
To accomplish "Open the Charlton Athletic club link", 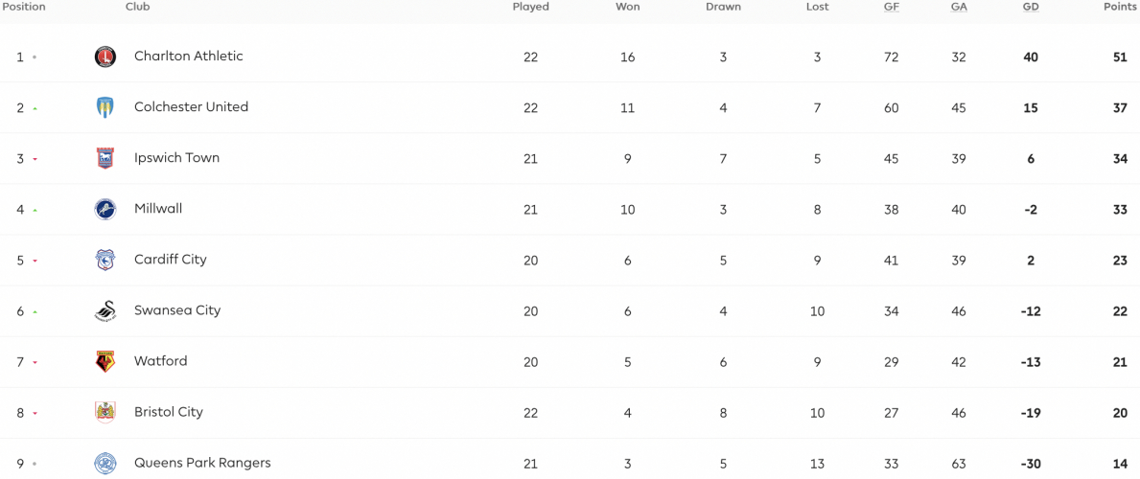I will (x=188, y=56).
